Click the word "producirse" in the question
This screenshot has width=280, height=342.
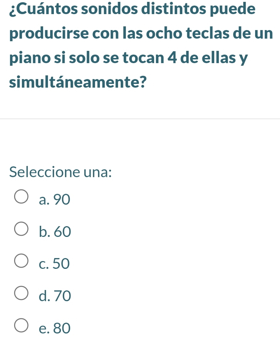pyautogui.click(x=49, y=34)
